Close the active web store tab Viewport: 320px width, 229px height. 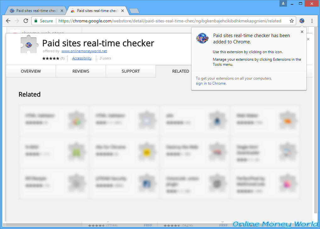pyautogui.click(x=123, y=11)
